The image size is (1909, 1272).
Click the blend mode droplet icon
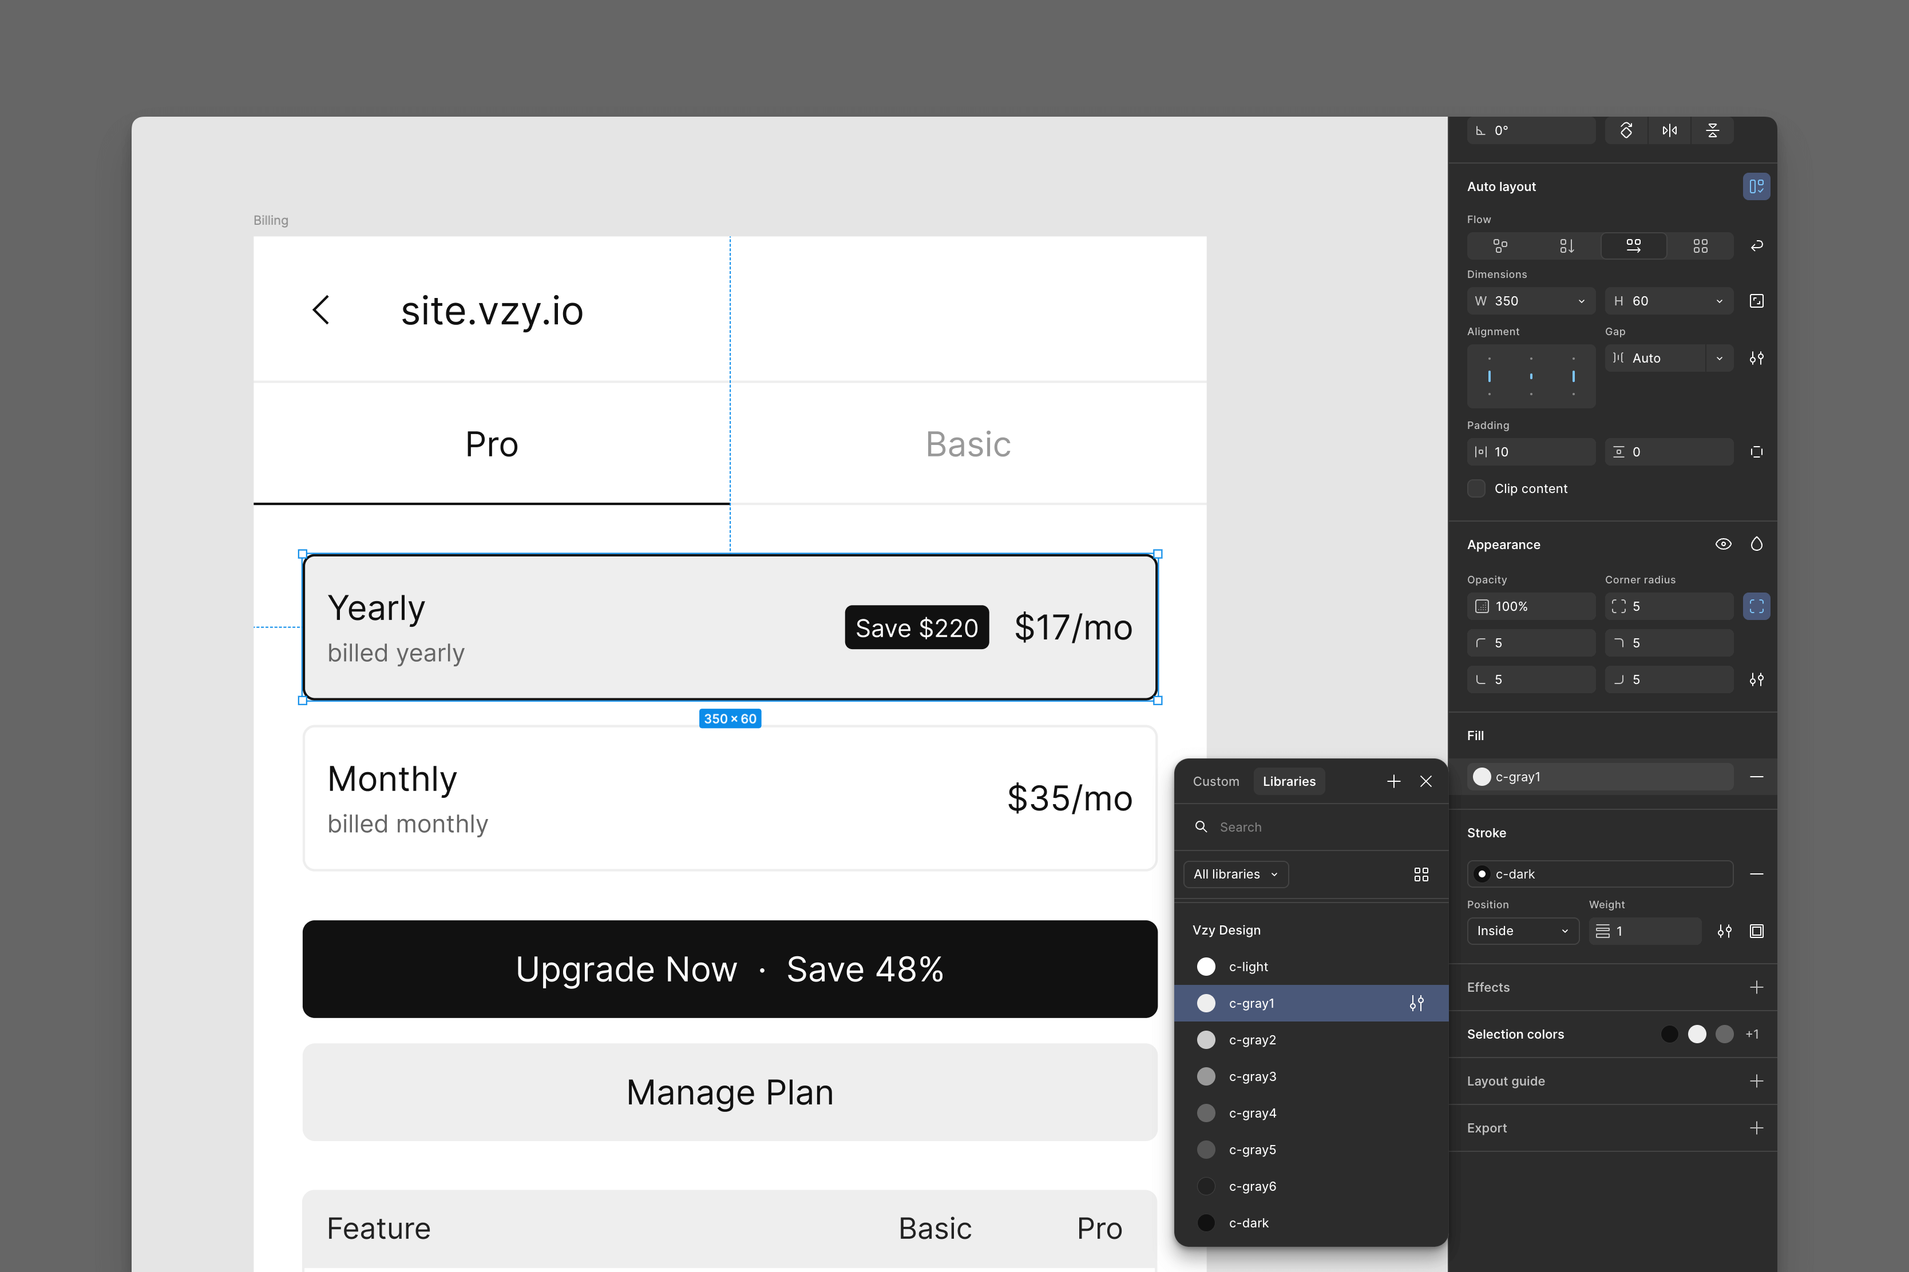(1756, 544)
